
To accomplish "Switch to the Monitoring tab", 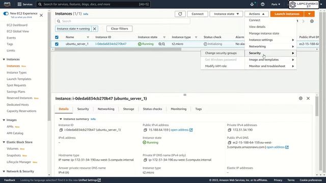I will (x=179, y=109).
